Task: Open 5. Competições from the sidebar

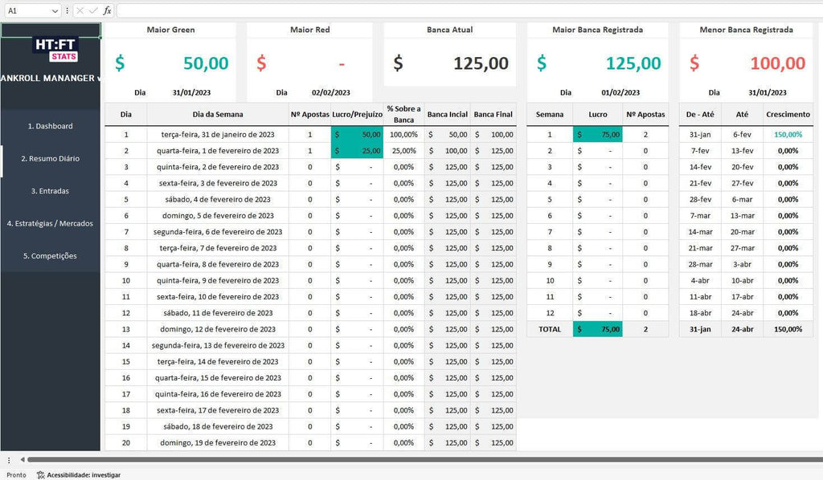Action: click(x=50, y=256)
